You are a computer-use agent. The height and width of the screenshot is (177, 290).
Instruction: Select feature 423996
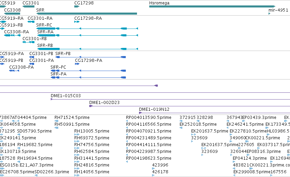(160, 165)
